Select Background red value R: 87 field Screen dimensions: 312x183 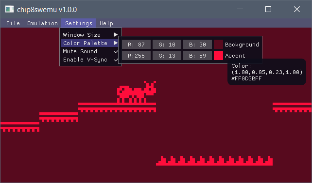[x=136, y=45]
